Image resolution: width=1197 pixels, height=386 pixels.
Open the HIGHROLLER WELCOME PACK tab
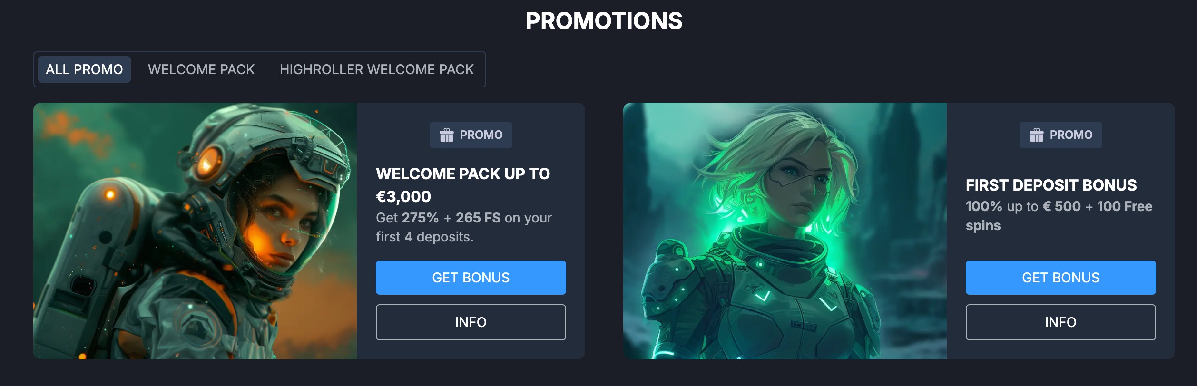click(x=376, y=69)
